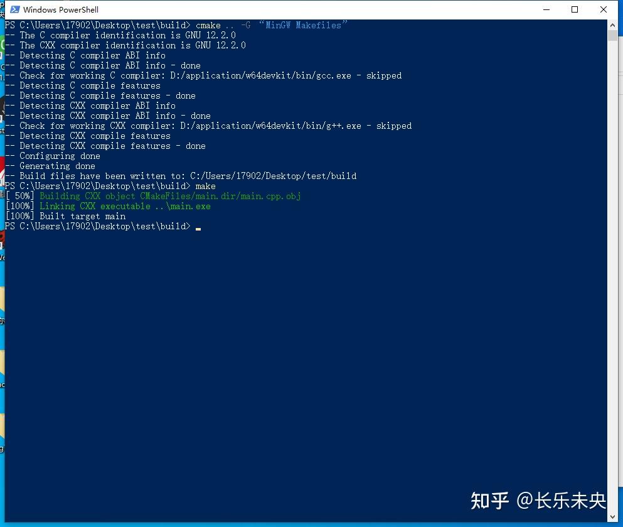
Task: Click the 知乎 watermark text at bottom right
Action: tap(488, 501)
